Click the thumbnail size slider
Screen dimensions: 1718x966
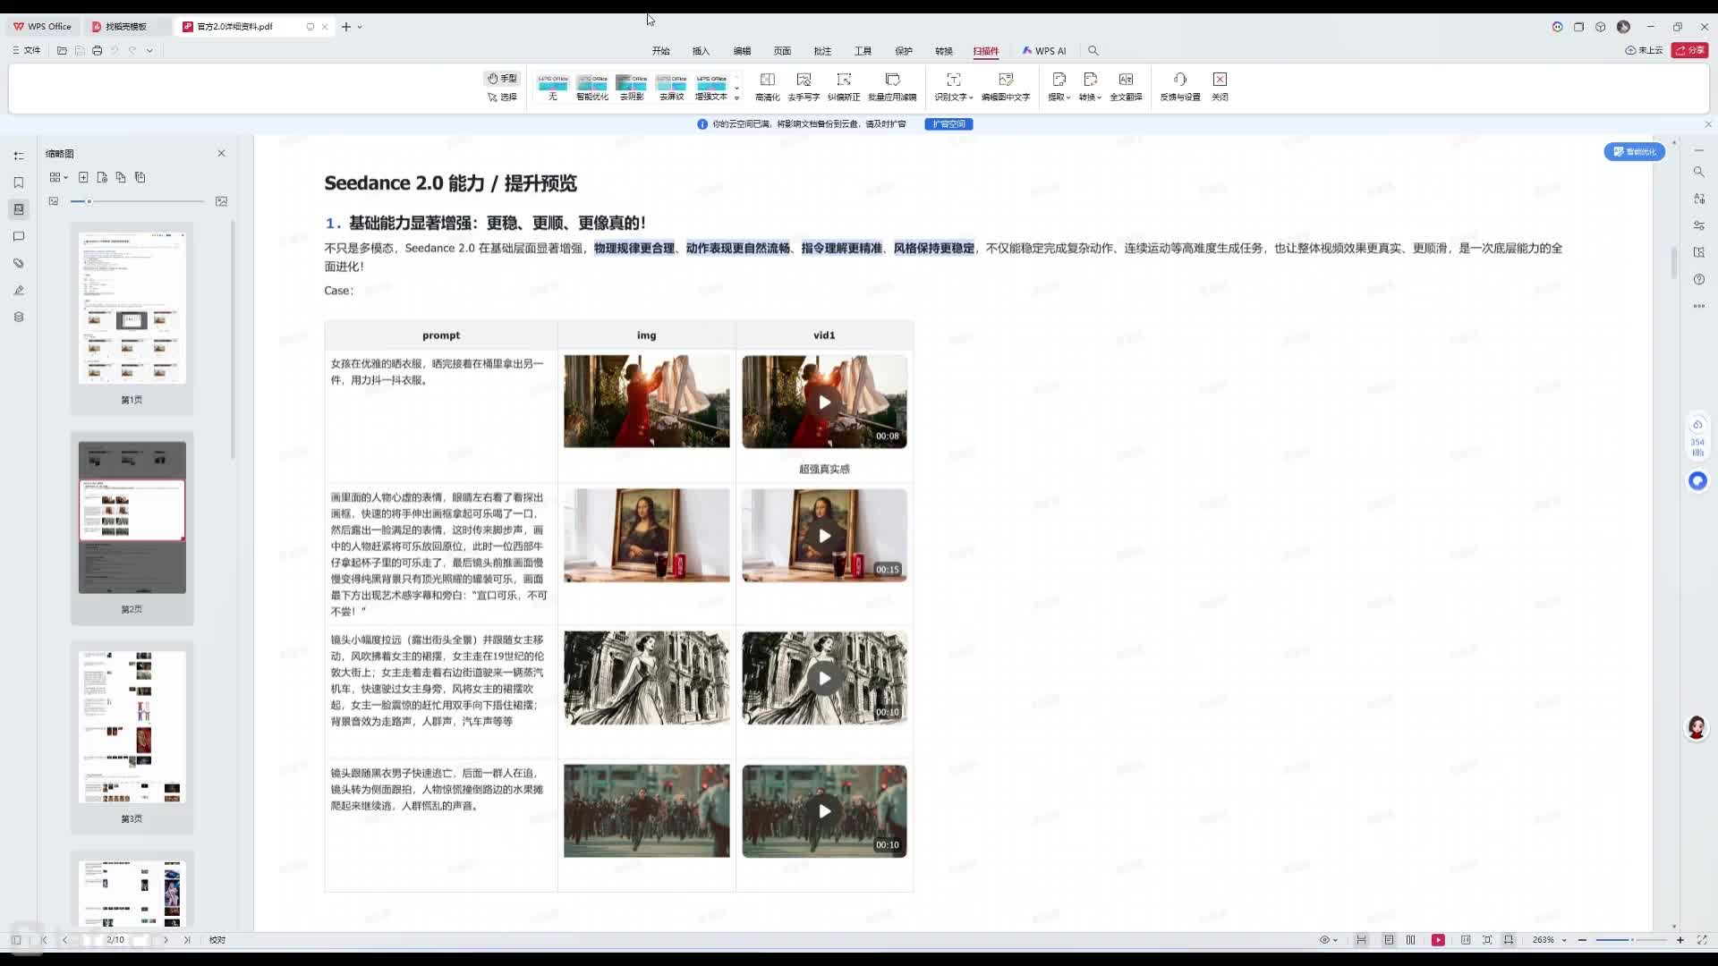(x=138, y=201)
